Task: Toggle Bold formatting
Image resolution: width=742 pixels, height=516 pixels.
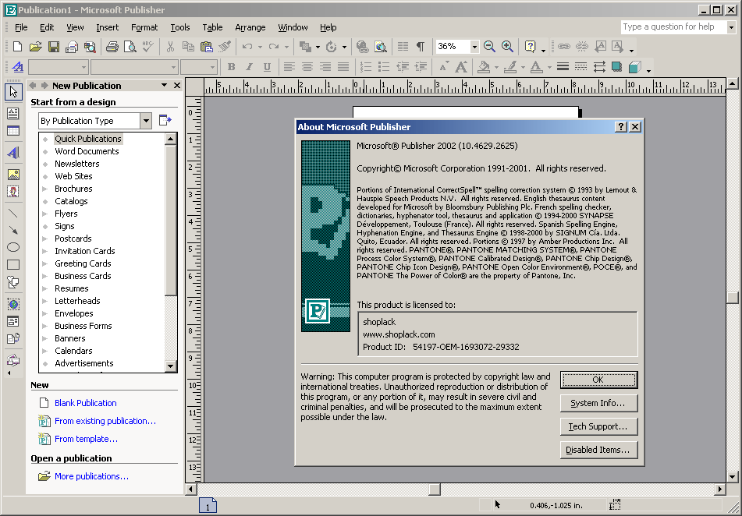Action: pyautogui.click(x=232, y=67)
